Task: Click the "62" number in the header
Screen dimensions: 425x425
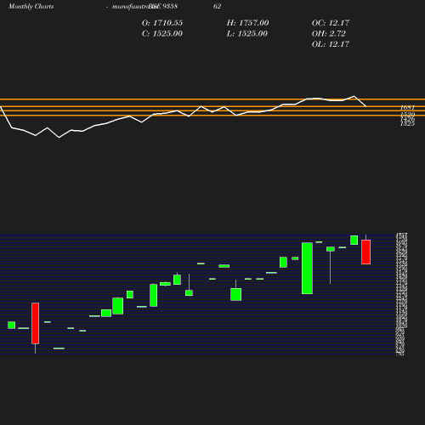Action: click(217, 6)
